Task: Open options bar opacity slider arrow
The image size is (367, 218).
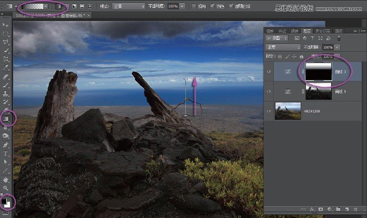Action: (182, 6)
